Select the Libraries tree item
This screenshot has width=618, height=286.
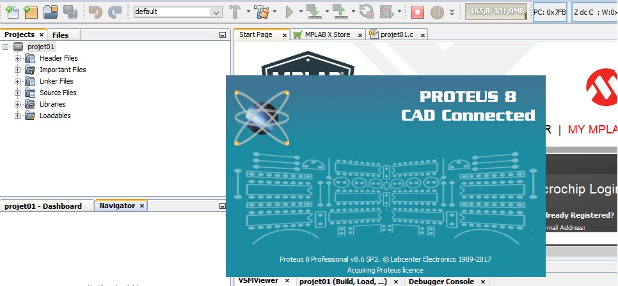[52, 104]
